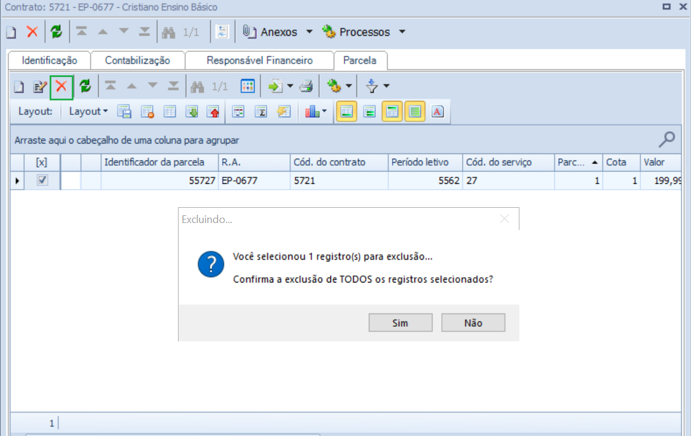Go to next parcela record

pyautogui.click(x=152, y=86)
